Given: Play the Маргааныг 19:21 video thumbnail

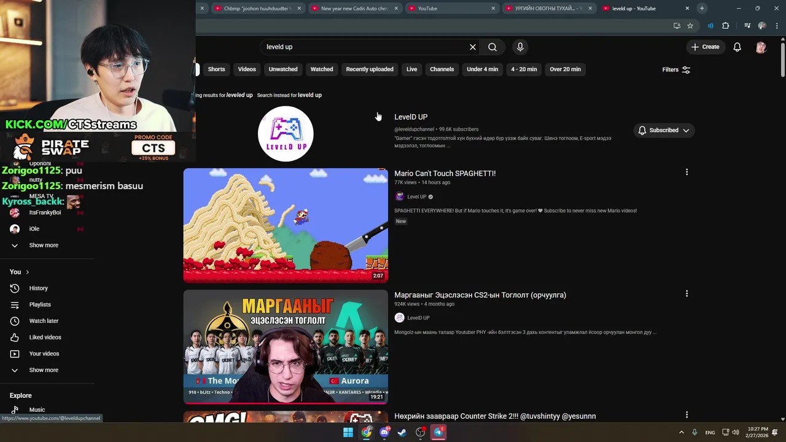Looking at the screenshot, I should 286,347.
